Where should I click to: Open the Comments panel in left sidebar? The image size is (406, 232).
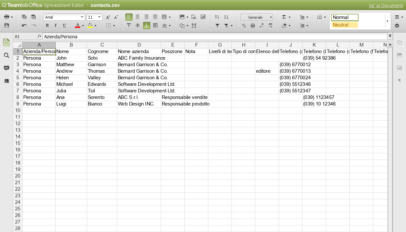[6, 68]
